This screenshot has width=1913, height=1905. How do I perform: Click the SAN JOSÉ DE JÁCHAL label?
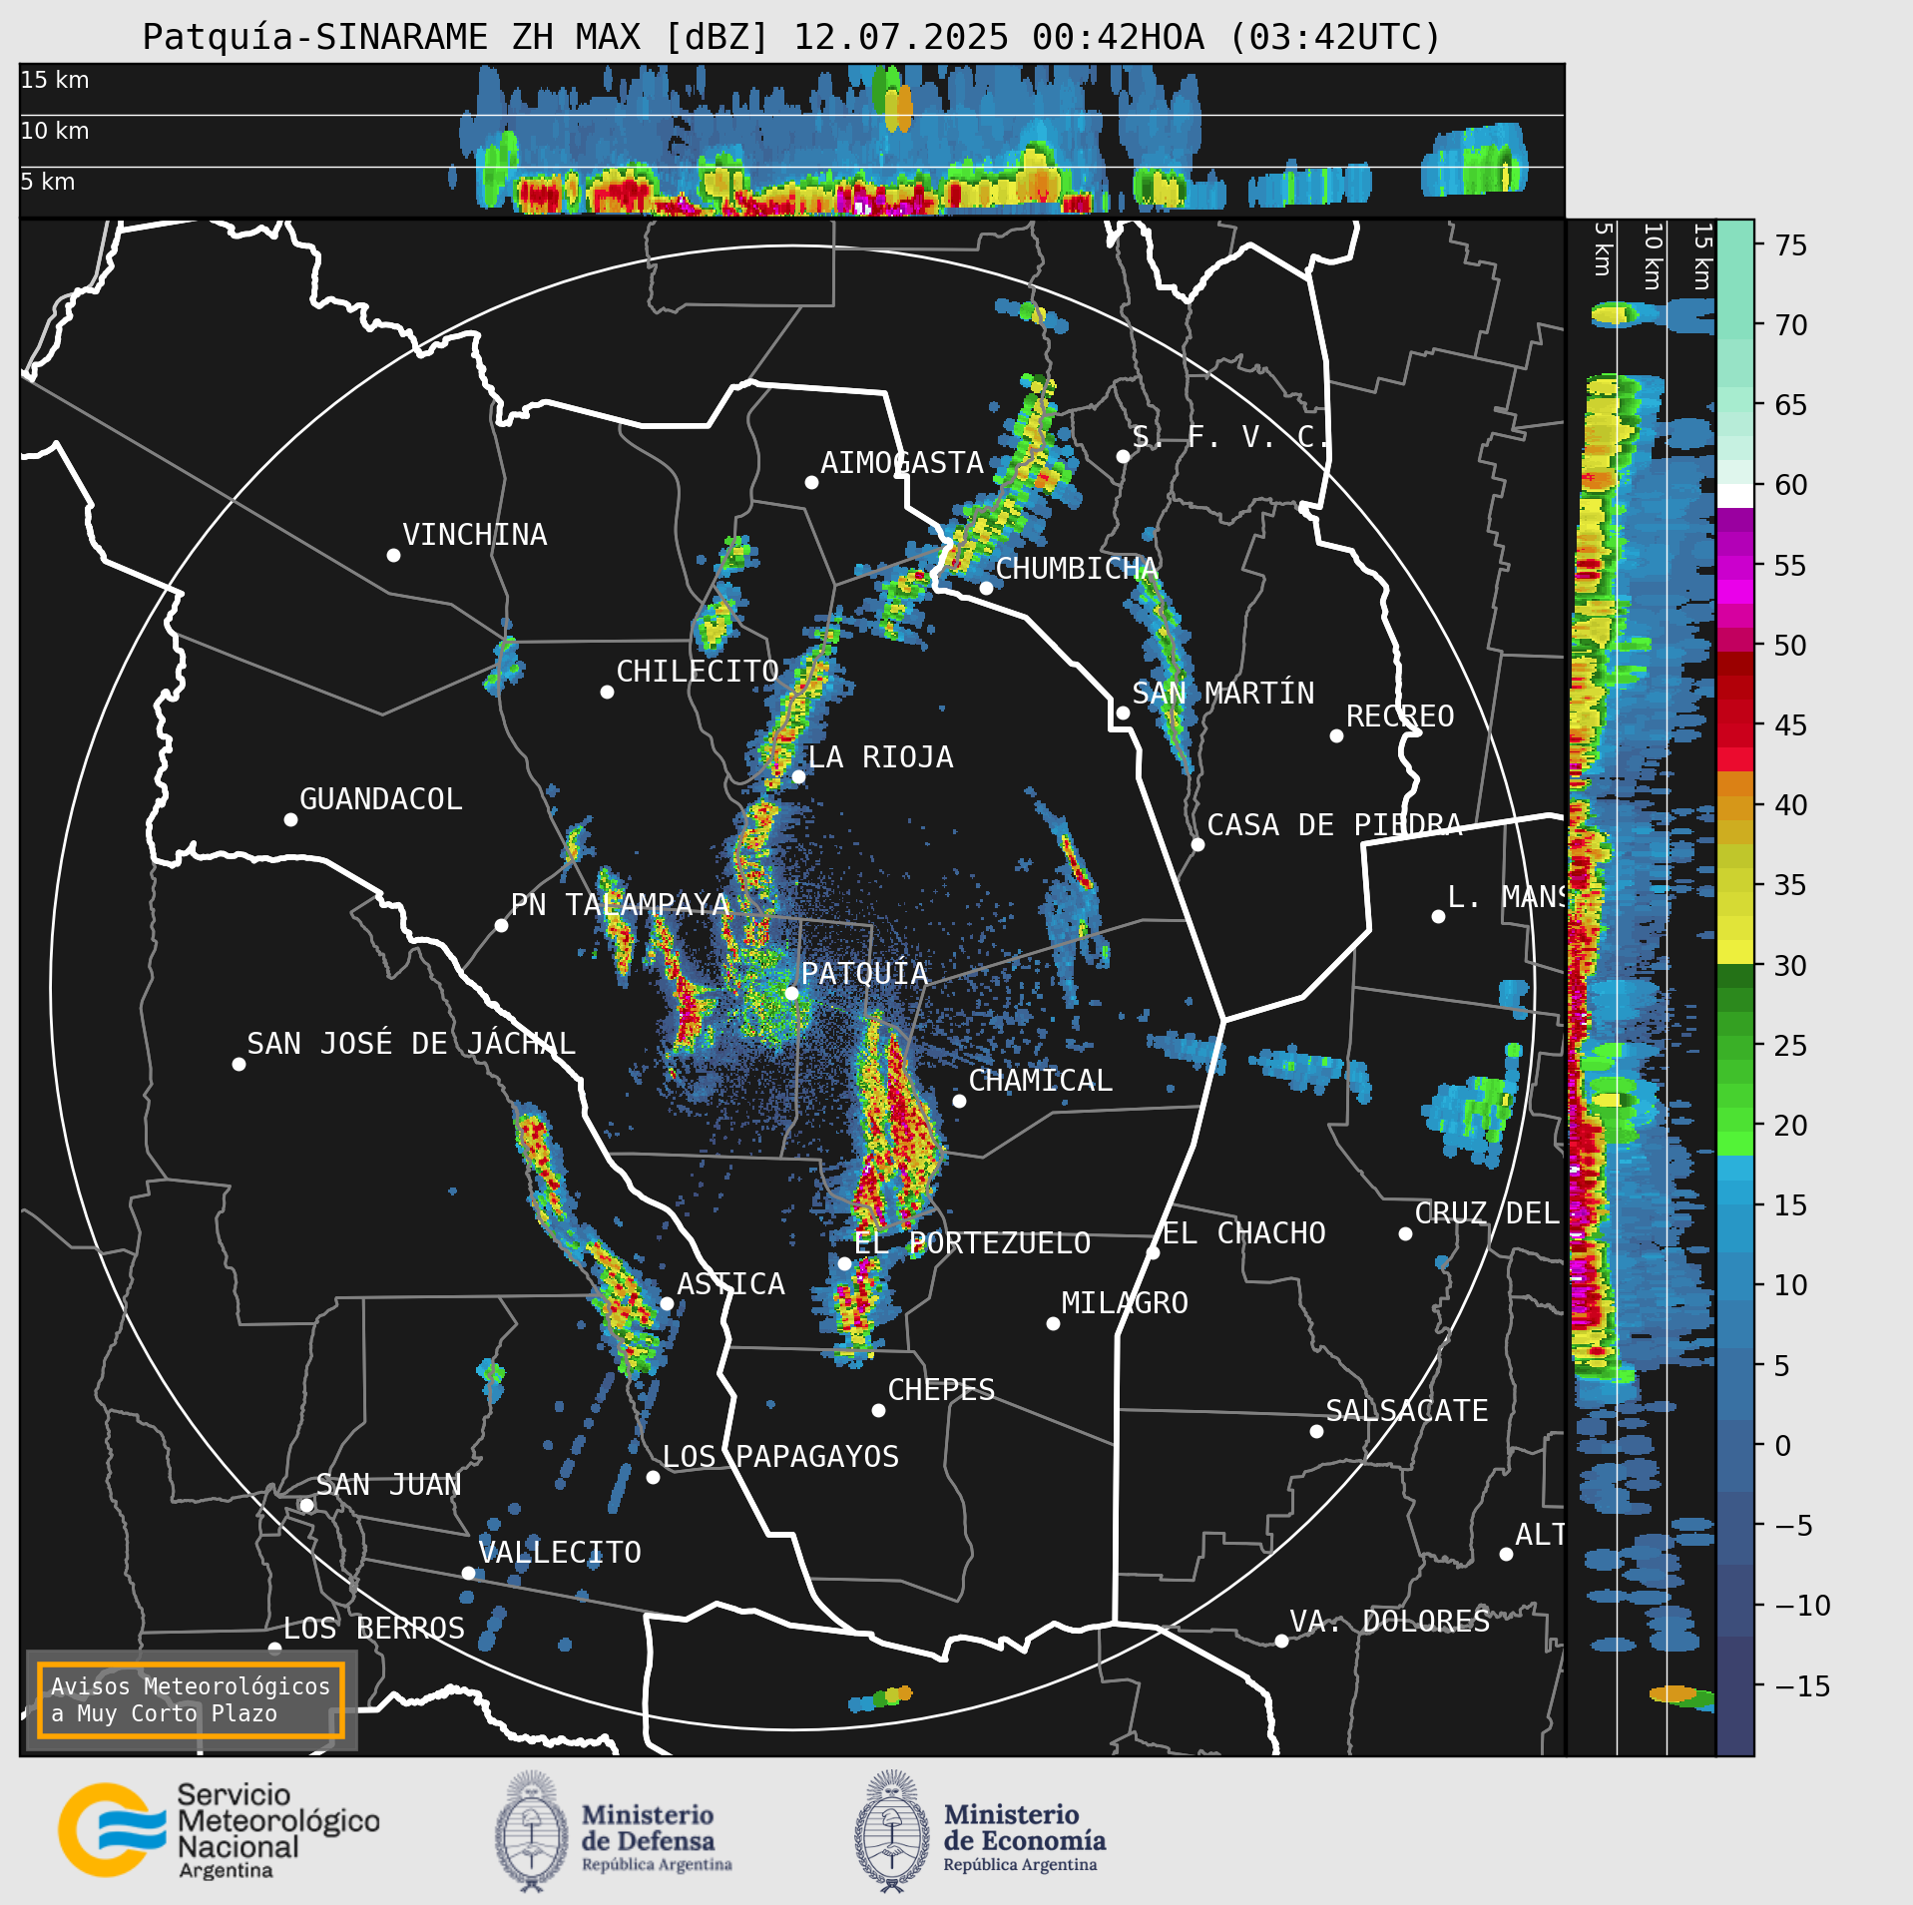pyautogui.click(x=411, y=1044)
